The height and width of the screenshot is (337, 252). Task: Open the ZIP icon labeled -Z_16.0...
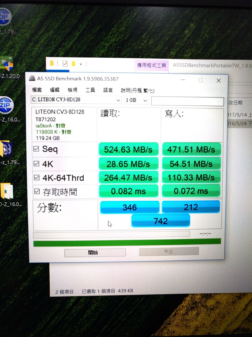coord(6,105)
